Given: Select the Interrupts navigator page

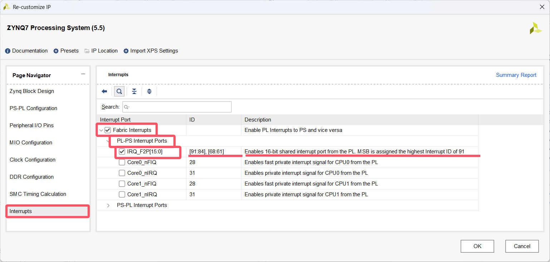Looking at the screenshot, I should pos(48,211).
